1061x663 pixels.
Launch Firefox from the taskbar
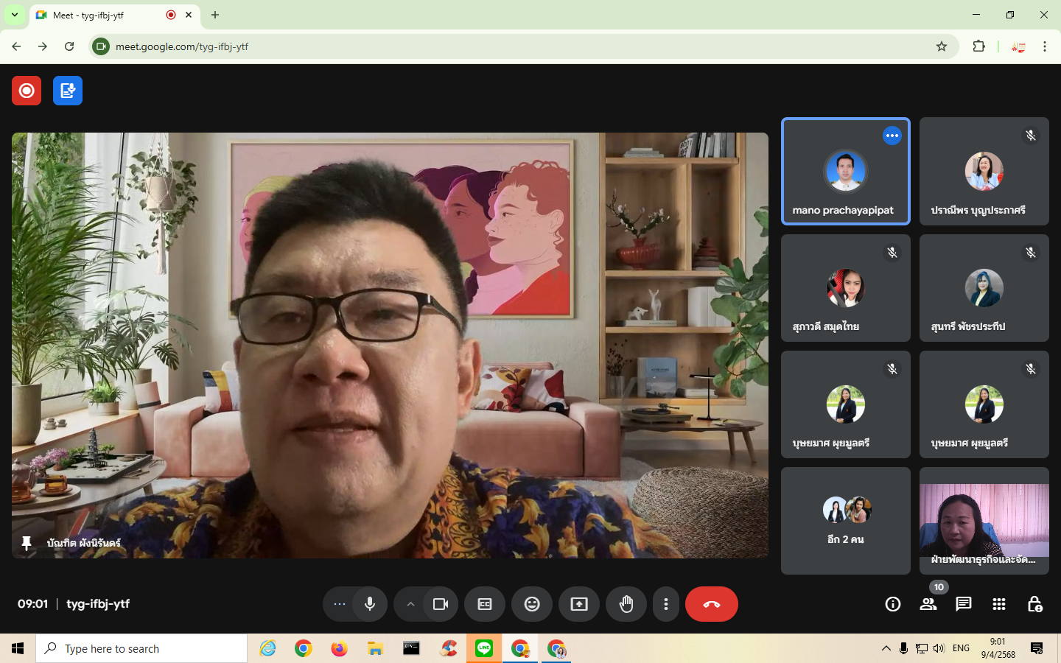click(339, 648)
